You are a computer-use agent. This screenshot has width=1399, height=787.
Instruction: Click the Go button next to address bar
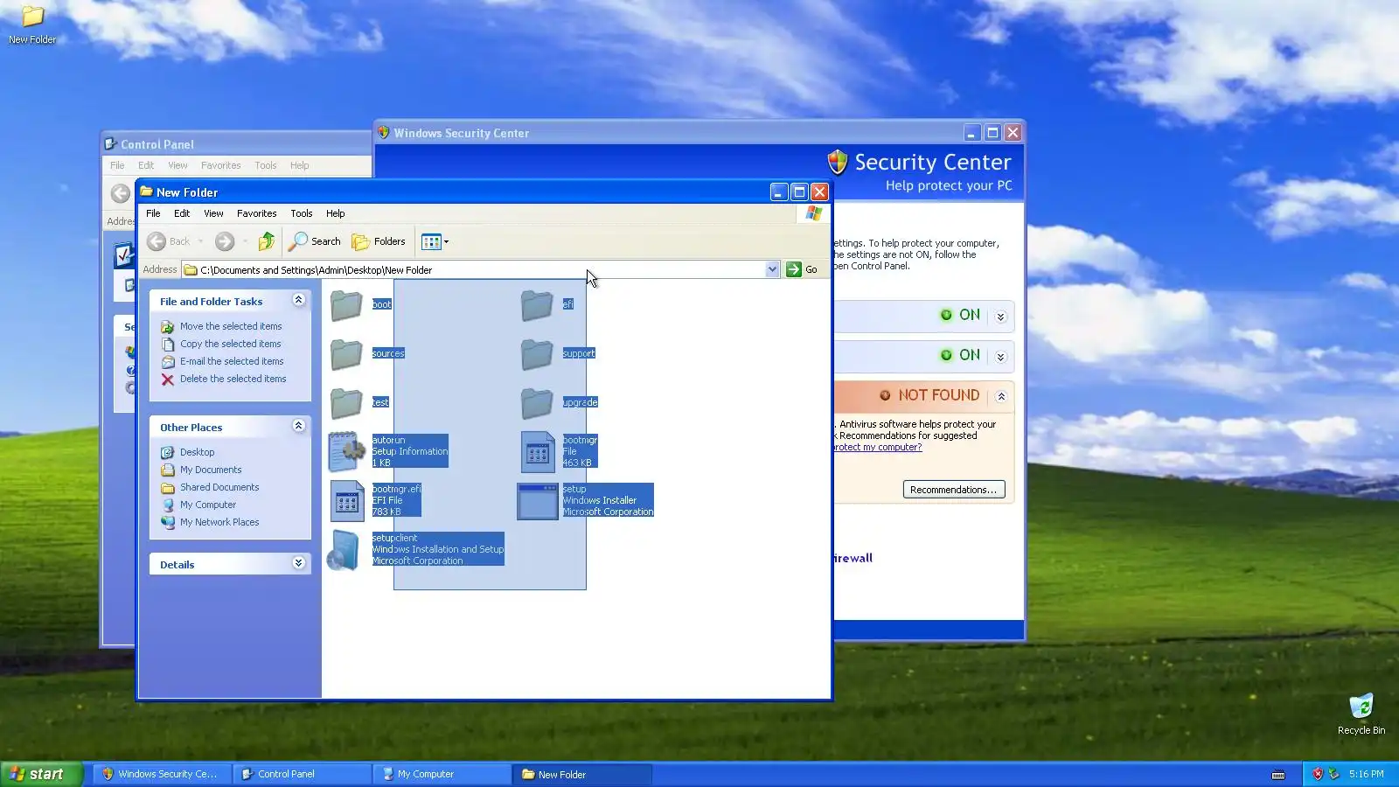tap(802, 269)
